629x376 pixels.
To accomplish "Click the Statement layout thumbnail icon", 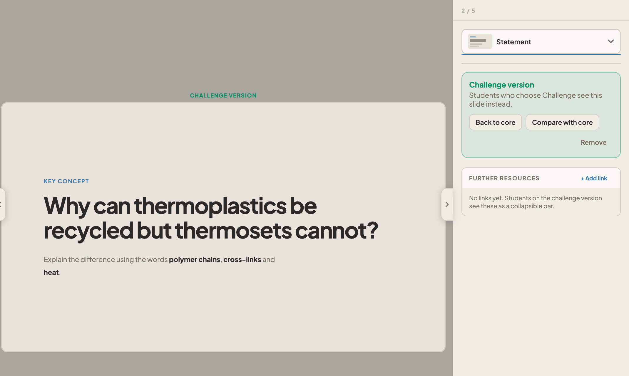I will (480, 41).
